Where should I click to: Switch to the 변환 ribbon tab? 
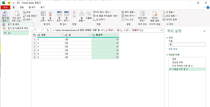point(22,7)
